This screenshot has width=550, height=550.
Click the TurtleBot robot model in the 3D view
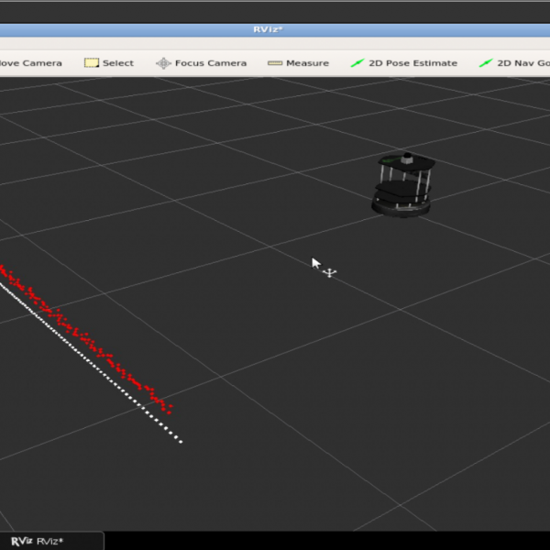(x=402, y=185)
